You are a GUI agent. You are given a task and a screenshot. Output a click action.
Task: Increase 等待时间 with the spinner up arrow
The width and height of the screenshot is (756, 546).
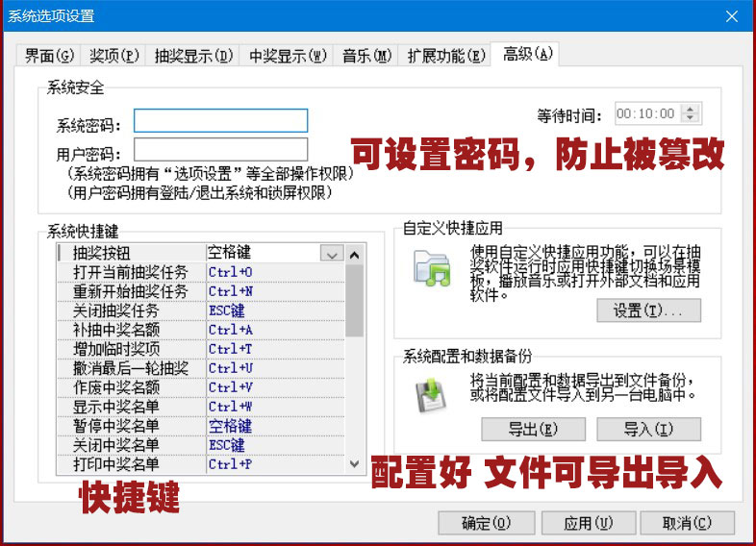click(x=690, y=109)
